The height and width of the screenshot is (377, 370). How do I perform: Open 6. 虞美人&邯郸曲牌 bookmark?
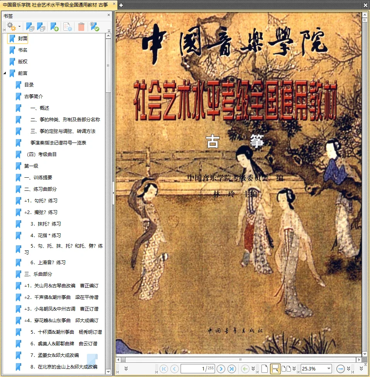[64, 343]
